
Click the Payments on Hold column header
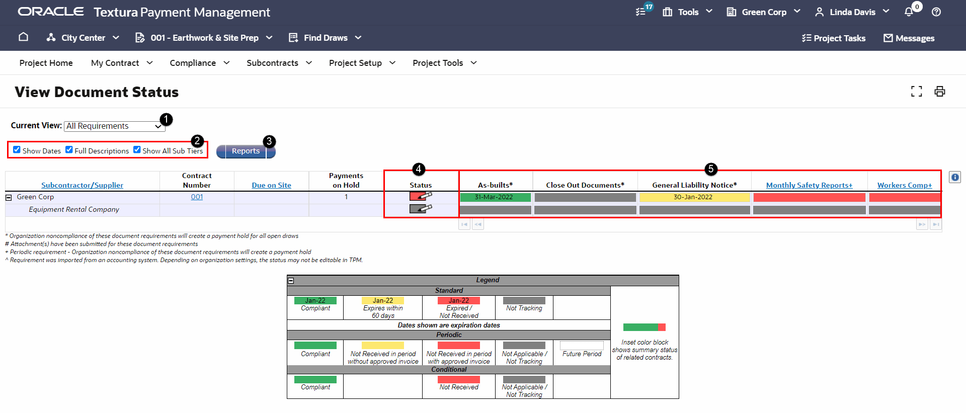pyautogui.click(x=346, y=181)
